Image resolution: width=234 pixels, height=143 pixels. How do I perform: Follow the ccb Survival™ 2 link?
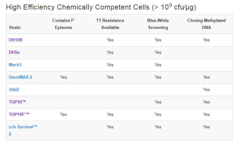[23, 127]
